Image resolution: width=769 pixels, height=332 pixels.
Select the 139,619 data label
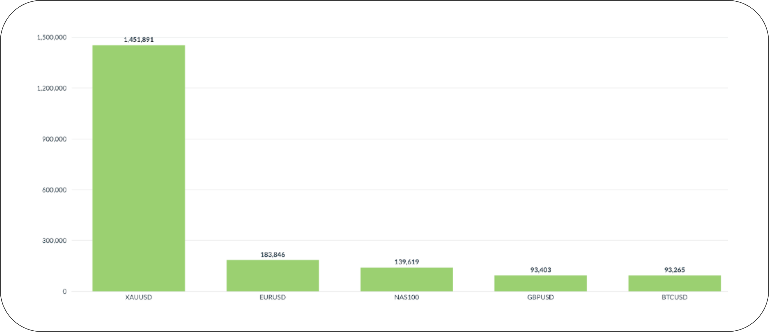tap(406, 262)
